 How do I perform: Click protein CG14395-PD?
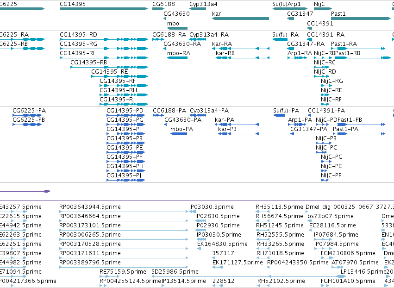pos(125,115)
